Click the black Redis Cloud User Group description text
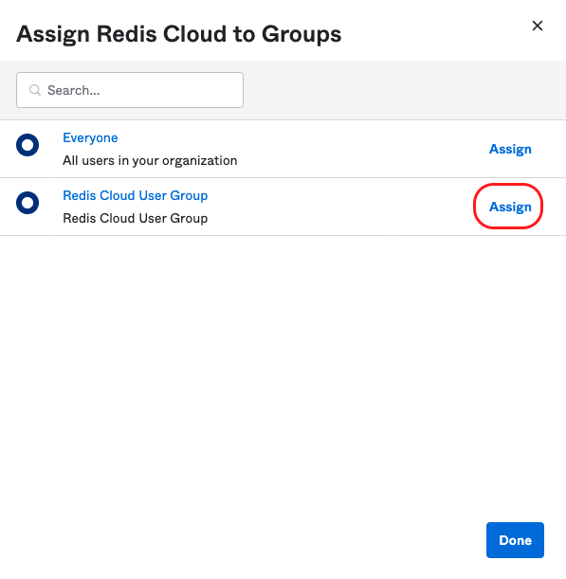This screenshot has width=566, height=579. 136,218
